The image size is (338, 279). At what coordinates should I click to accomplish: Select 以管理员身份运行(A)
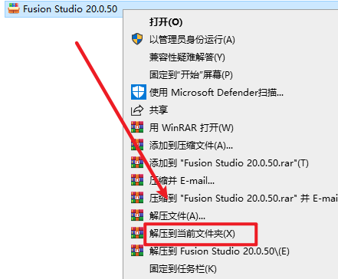tap(192, 40)
